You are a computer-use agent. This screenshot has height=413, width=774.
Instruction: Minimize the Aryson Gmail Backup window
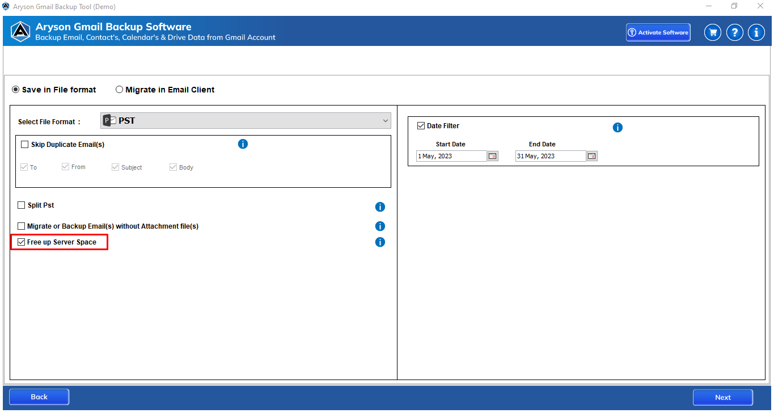click(709, 6)
